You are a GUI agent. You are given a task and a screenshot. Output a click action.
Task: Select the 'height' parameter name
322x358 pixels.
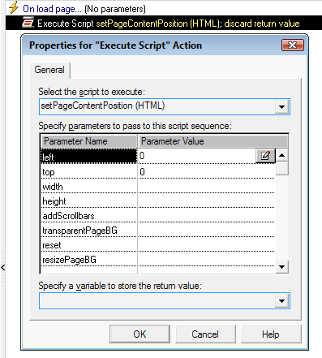[x=89, y=201]
